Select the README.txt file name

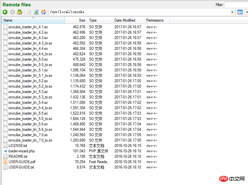[x=18, y=156]
